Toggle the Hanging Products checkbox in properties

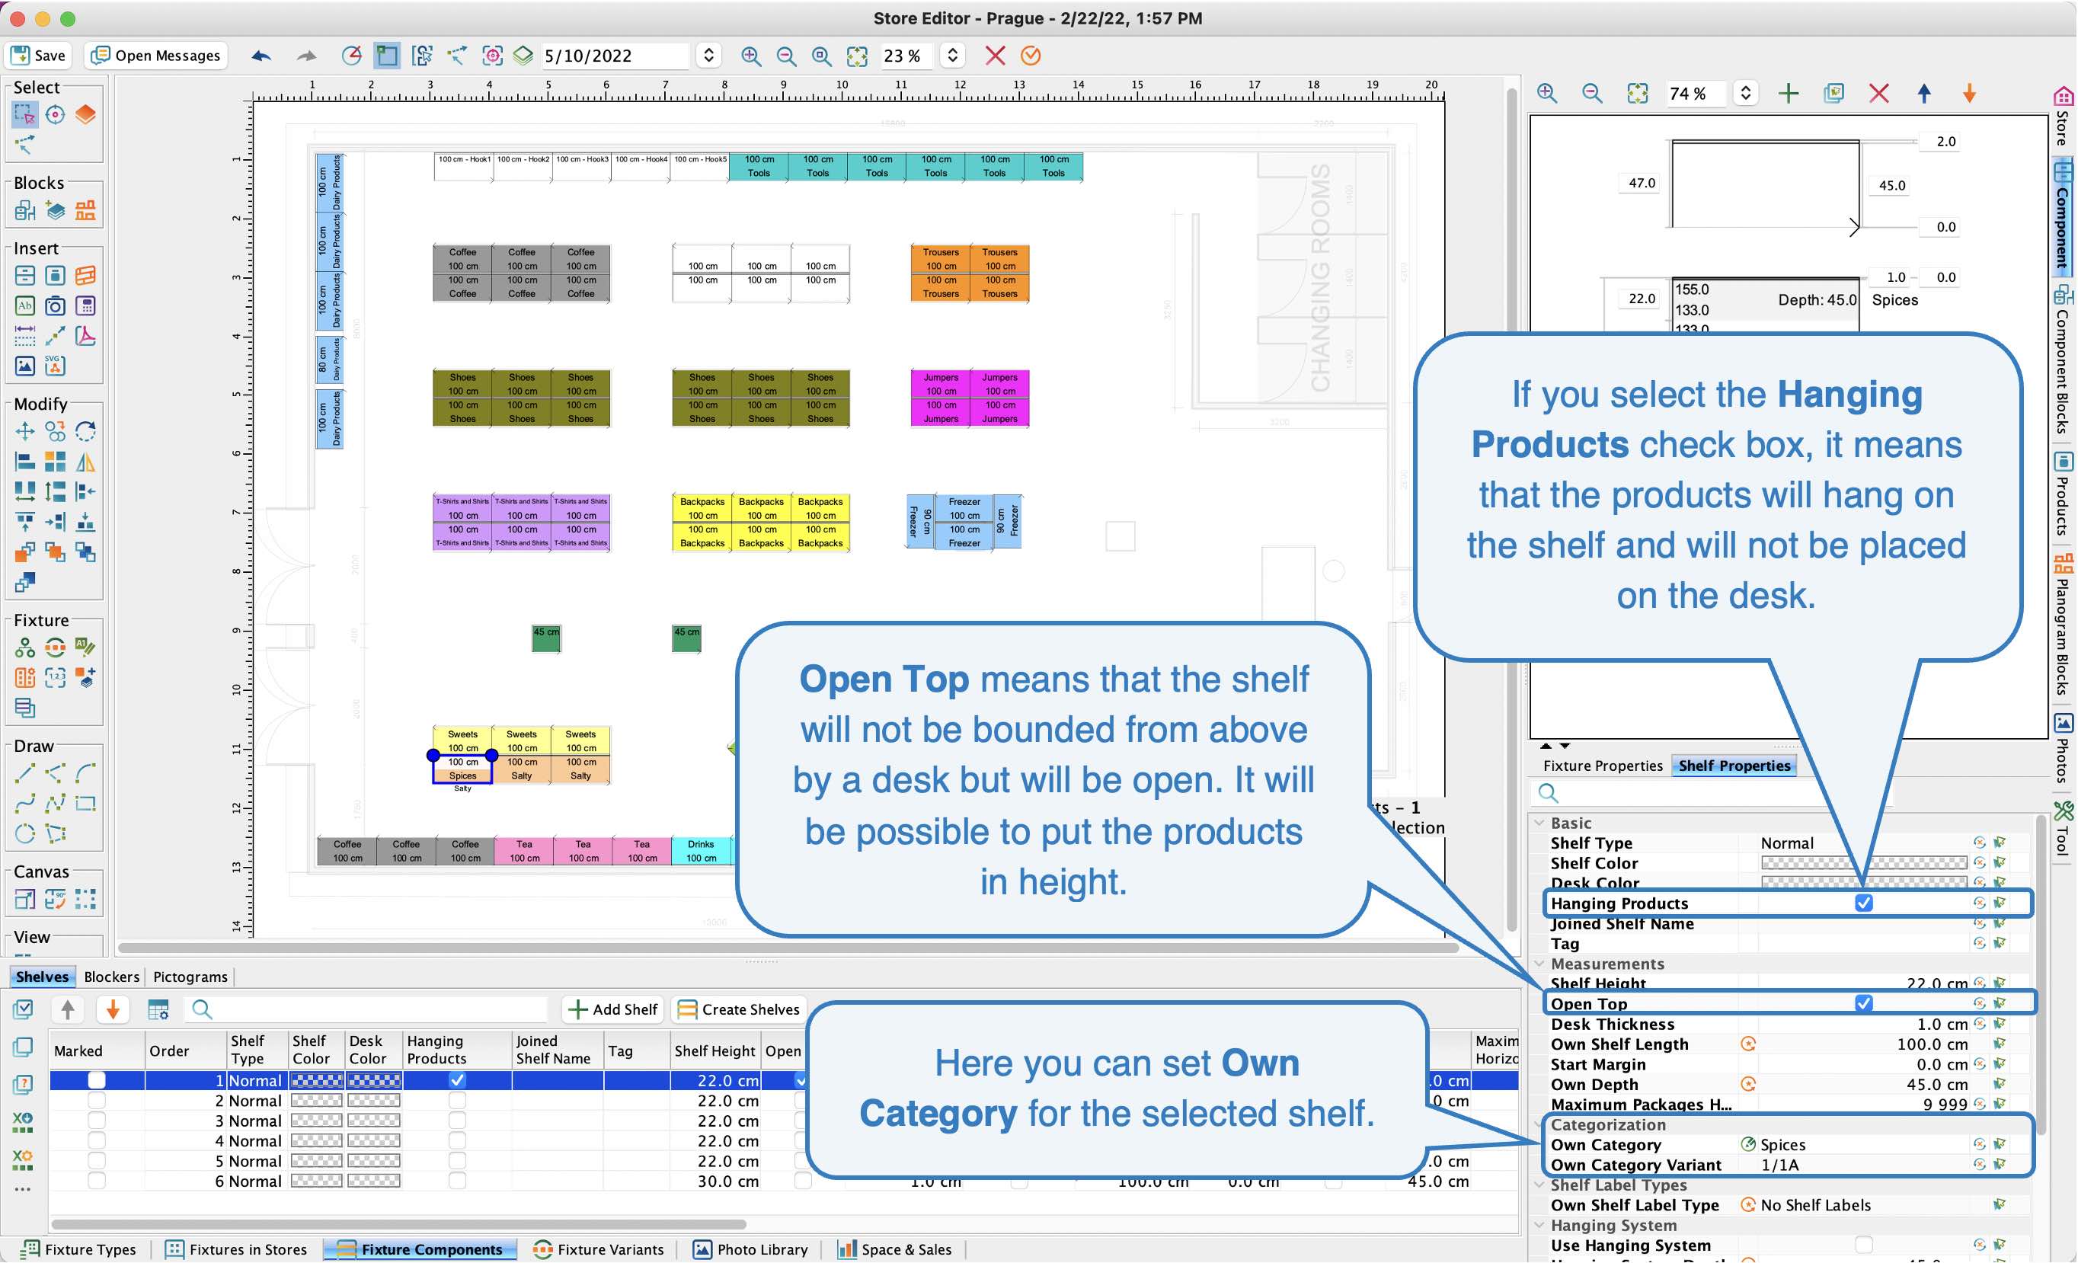coord(1863,903)
